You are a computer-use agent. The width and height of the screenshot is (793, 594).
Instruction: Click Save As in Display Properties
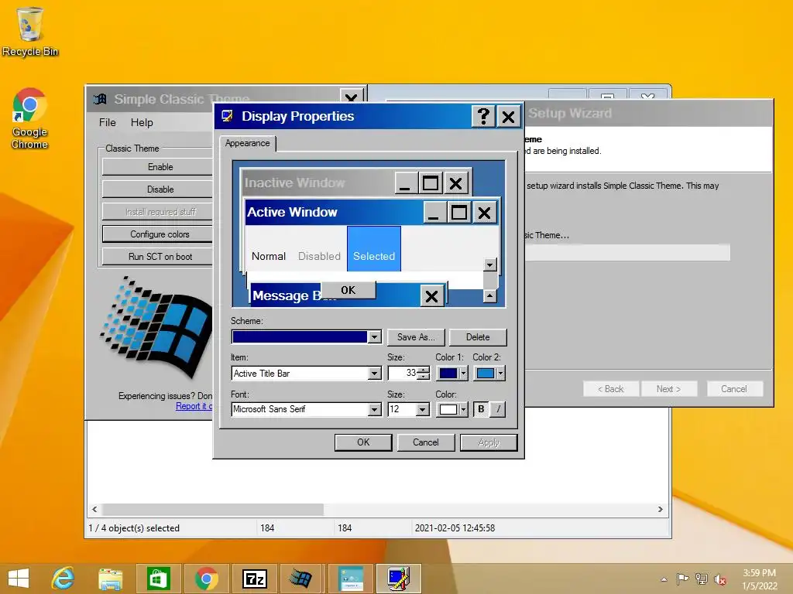(416, 337)
